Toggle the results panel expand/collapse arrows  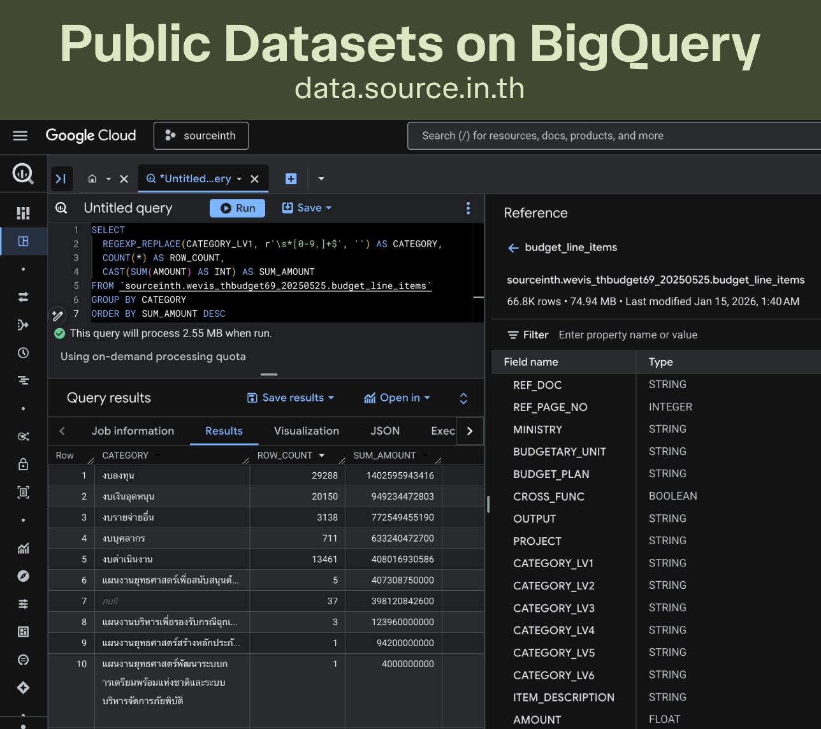point(463,398)
